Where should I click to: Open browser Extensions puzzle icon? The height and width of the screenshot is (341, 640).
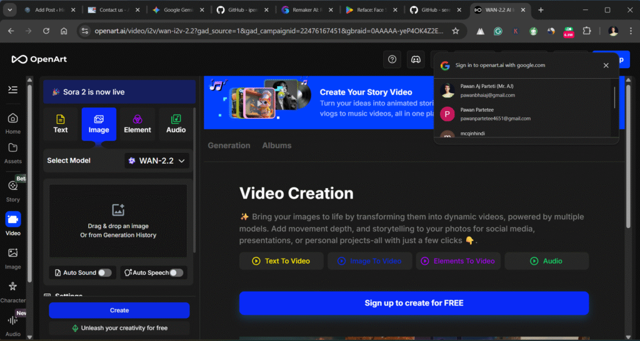(586, 31)
